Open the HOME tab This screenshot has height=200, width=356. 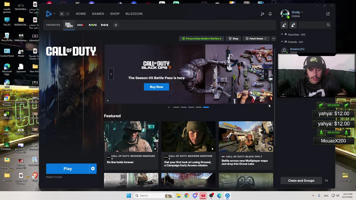tap(81, 14)
